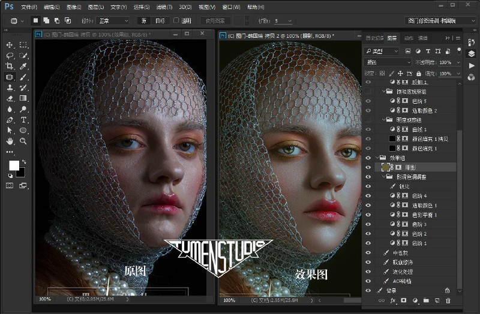The height and width of the screenshot is (314, 480).
Task: Select the Crop tool
Action: 10,67
